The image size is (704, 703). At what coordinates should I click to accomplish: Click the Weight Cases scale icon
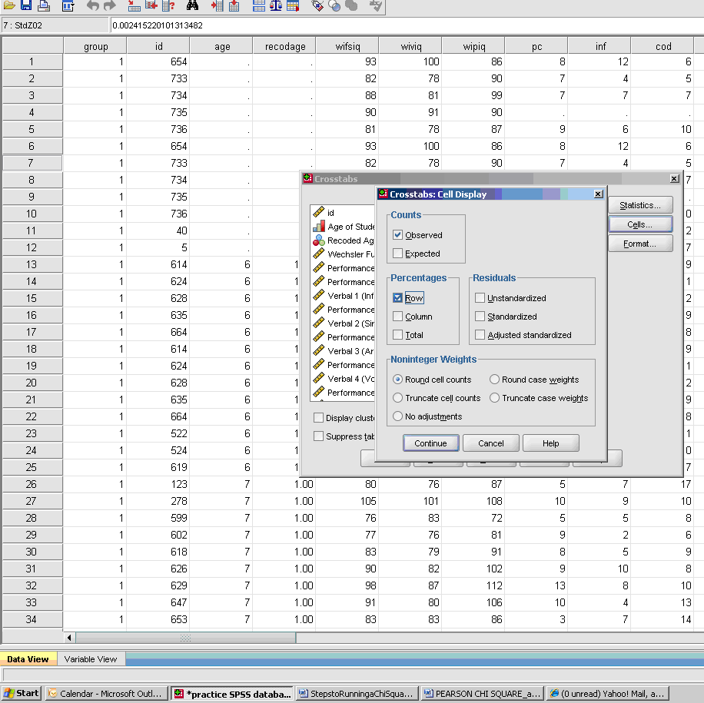[276, 6]
